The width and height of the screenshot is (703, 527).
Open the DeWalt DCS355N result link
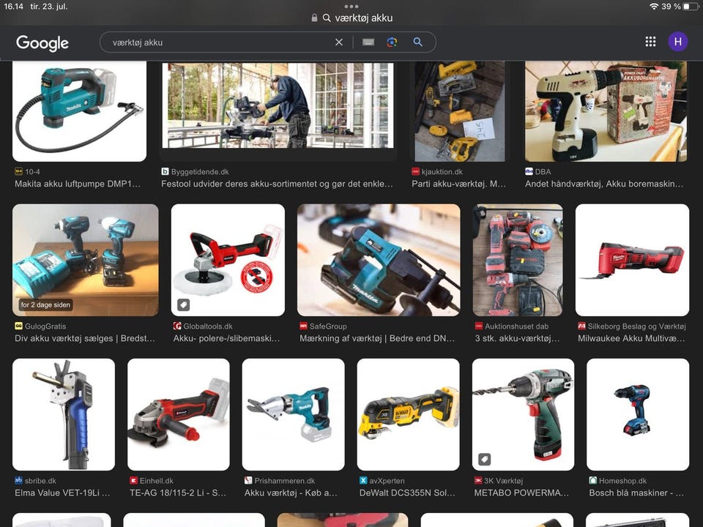[x=408, y=493]
